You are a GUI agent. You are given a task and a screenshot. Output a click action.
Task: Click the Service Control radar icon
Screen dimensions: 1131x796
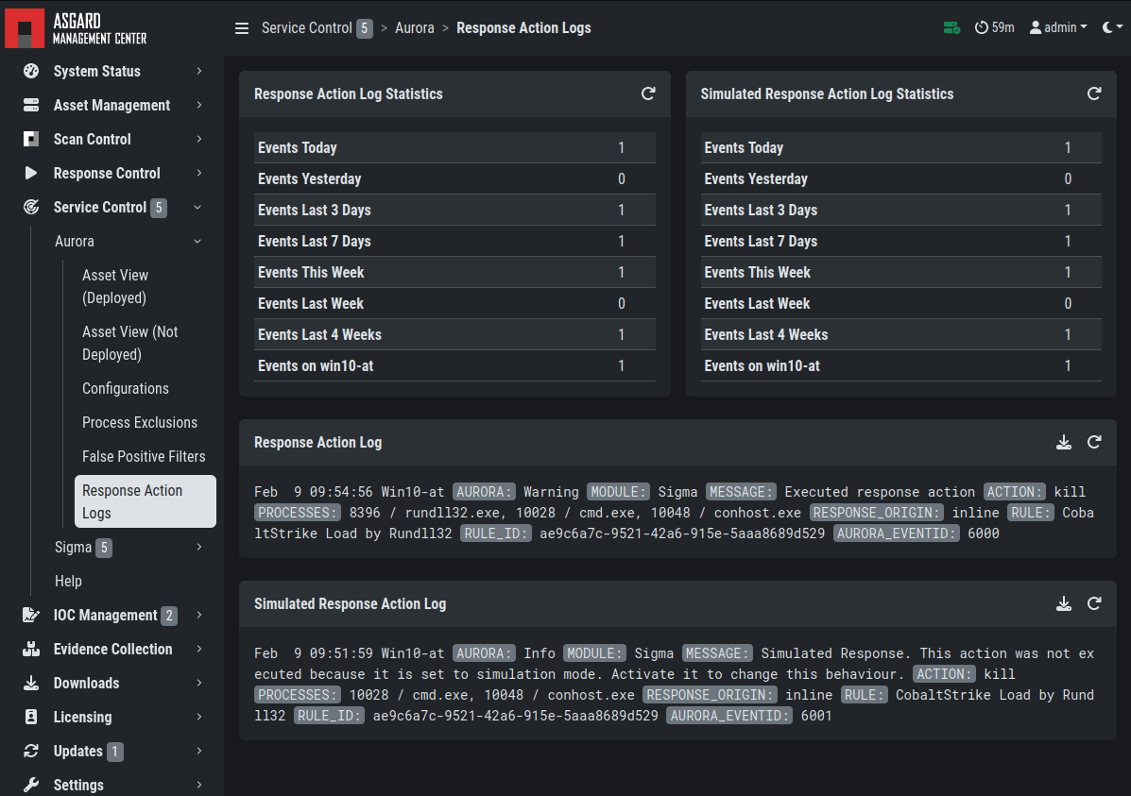[31, 207]
